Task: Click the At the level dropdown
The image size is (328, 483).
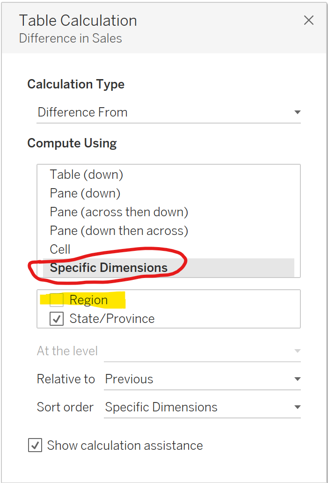Action: [x=202, y=351]
